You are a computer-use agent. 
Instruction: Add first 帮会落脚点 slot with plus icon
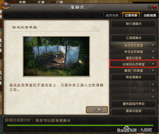click(153, 84)
